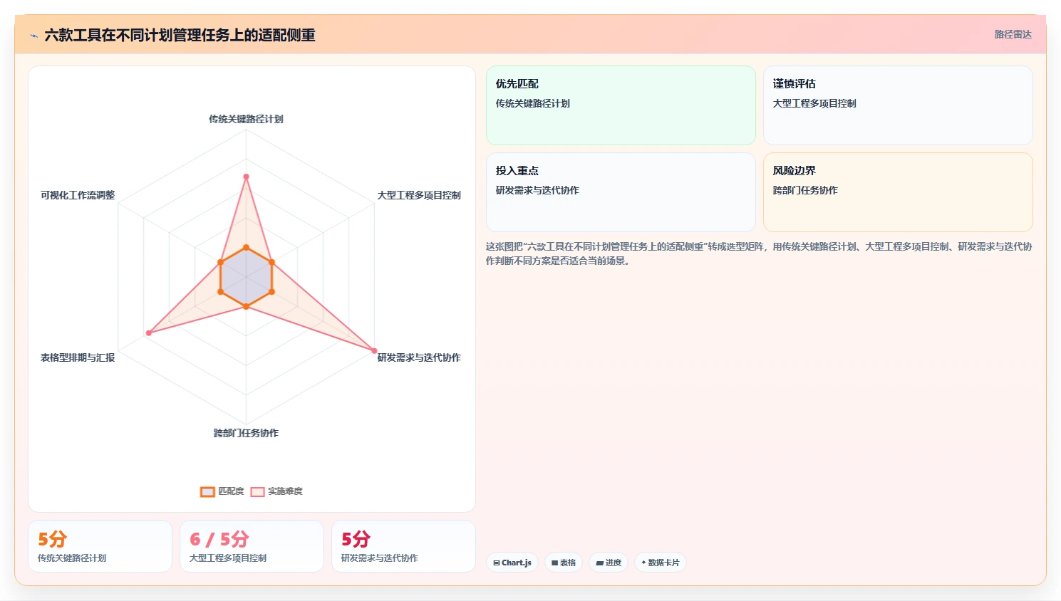Viewport: 1061px width, 601px height.
Task: Click the pink data point near 表格型排期与汇报
Action: (149, 333)
